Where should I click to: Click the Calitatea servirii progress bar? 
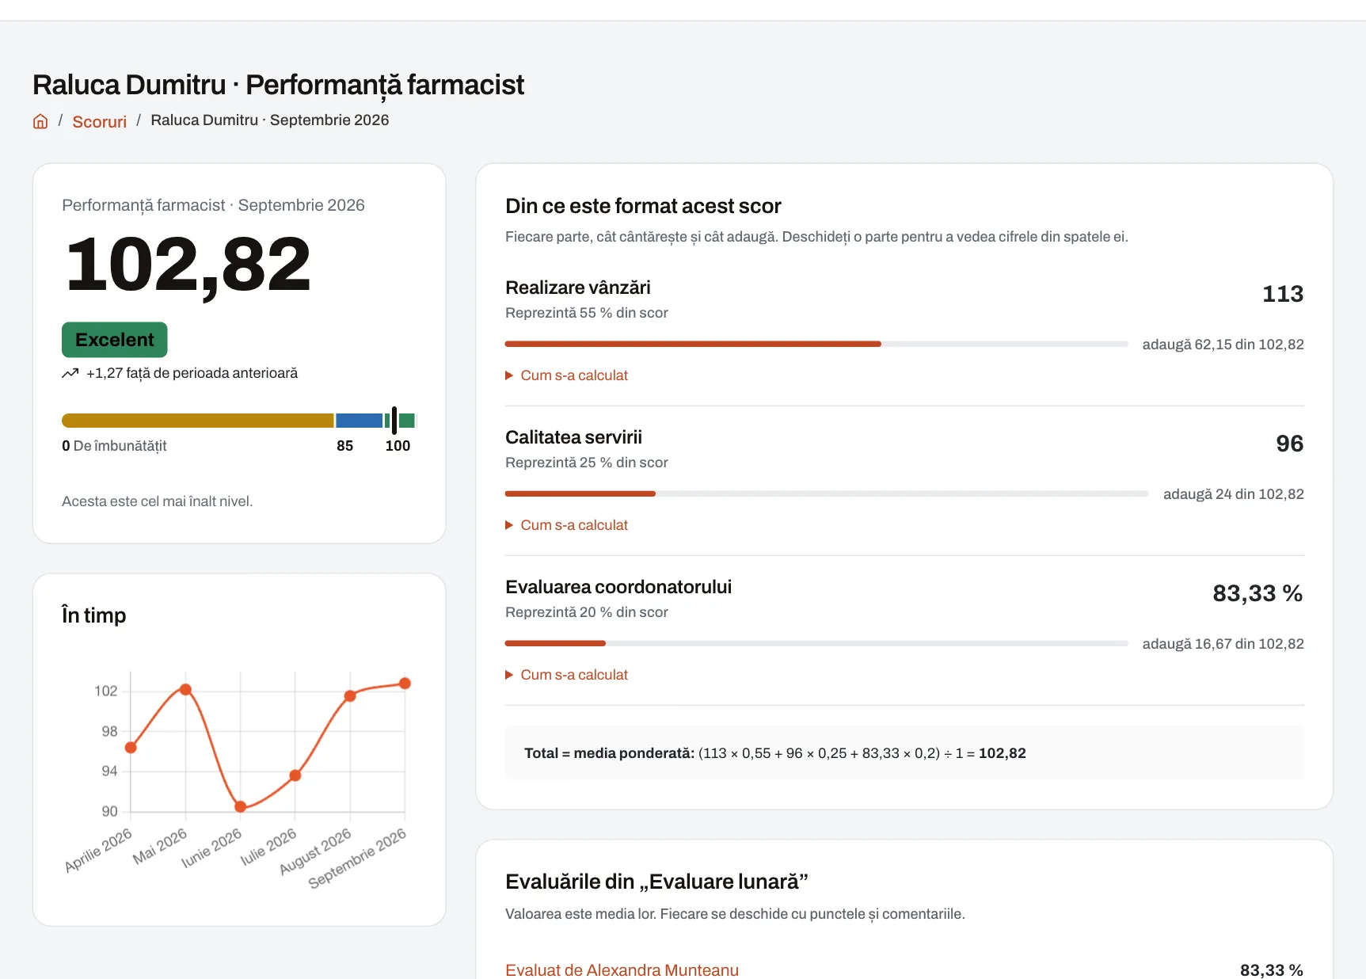(x=827, y=493)
